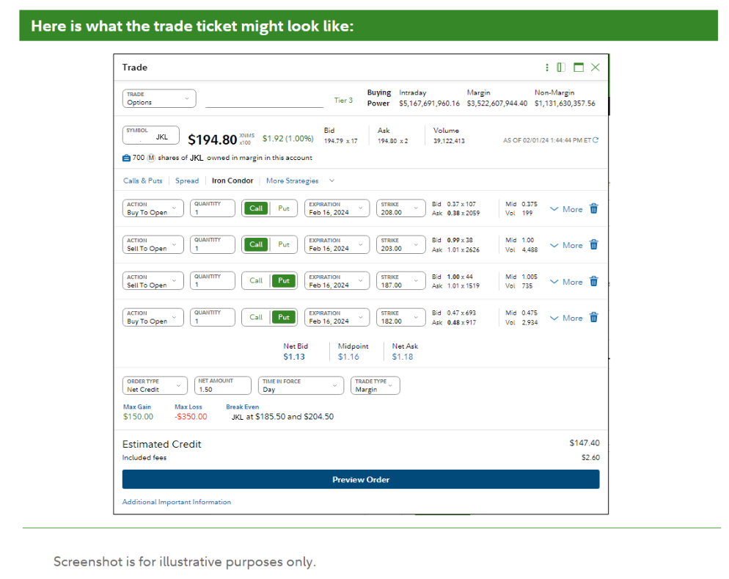Image resolution: width=729 pixels, height=579 pixels.
Task: Select the Spread strategy tab
Action: tap(187, 181)
